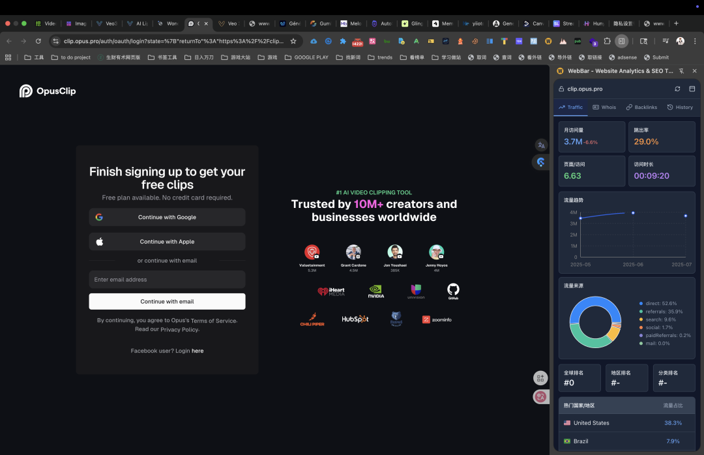Open the '日入万刀' bookmarks folder
This screenshot has width=704, height=455.
[199, 57]
